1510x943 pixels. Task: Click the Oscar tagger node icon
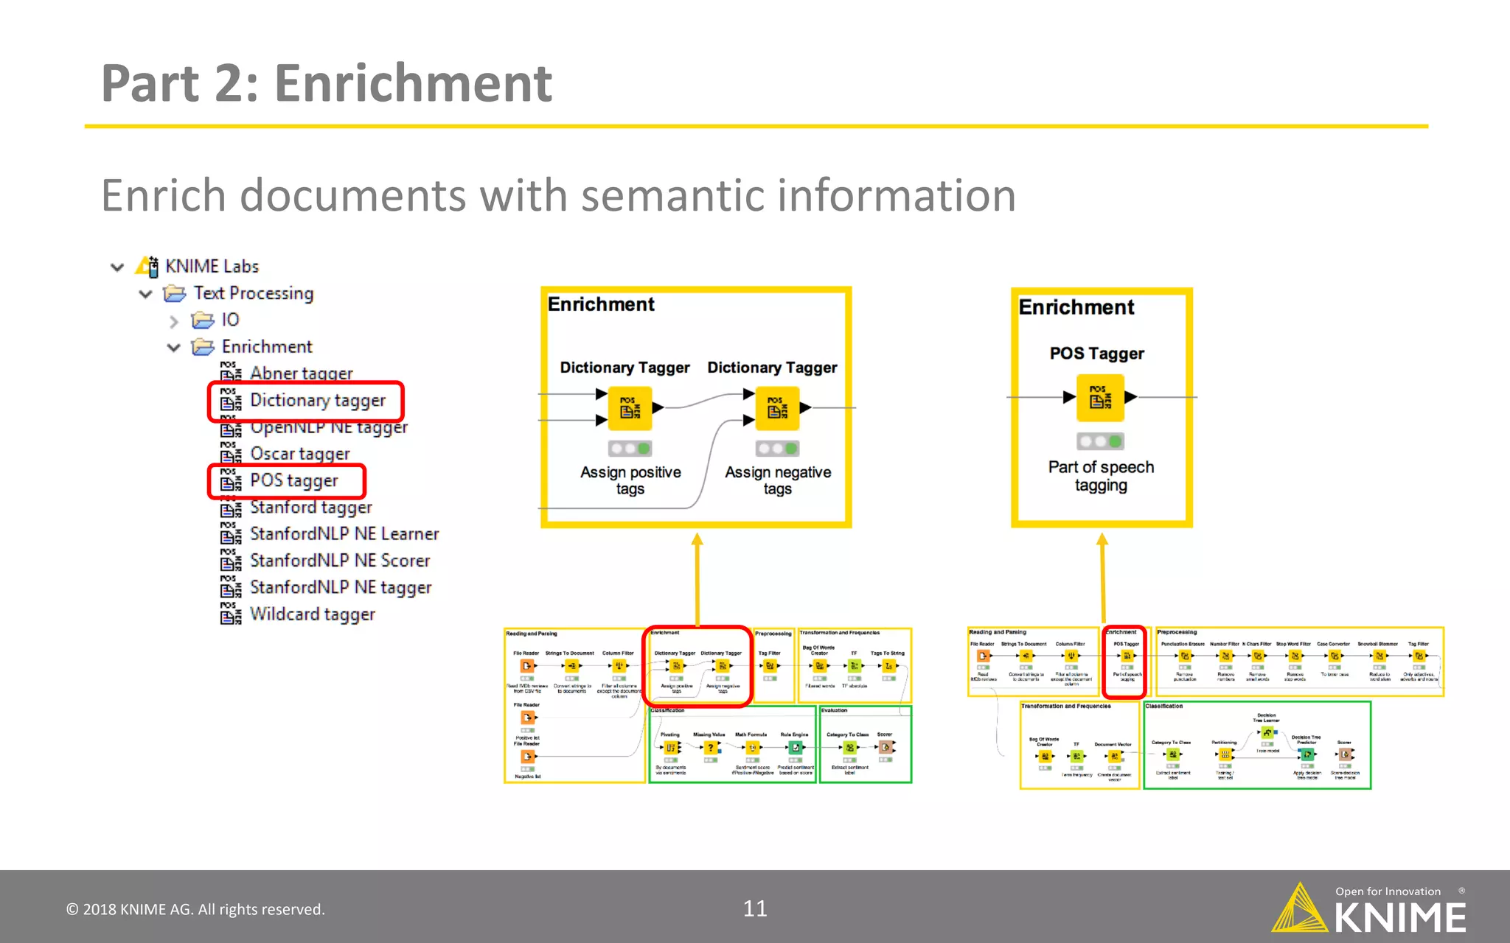click(x=231, y=453)
